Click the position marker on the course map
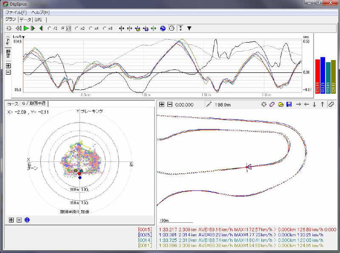Screen dimensions: 340x253 [x=248, y=167]
